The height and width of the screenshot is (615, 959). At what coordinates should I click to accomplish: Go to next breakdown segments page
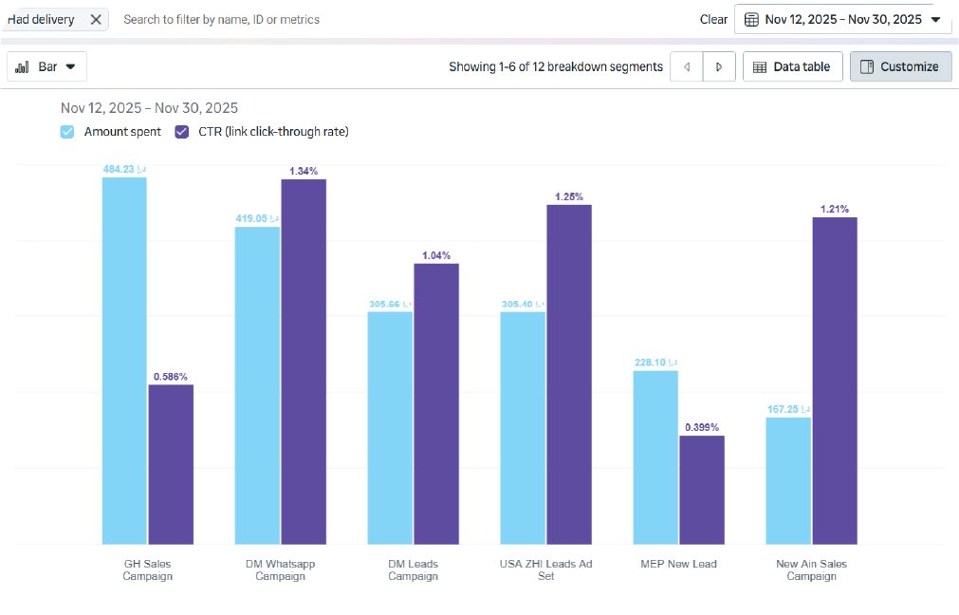coord(719,66)
